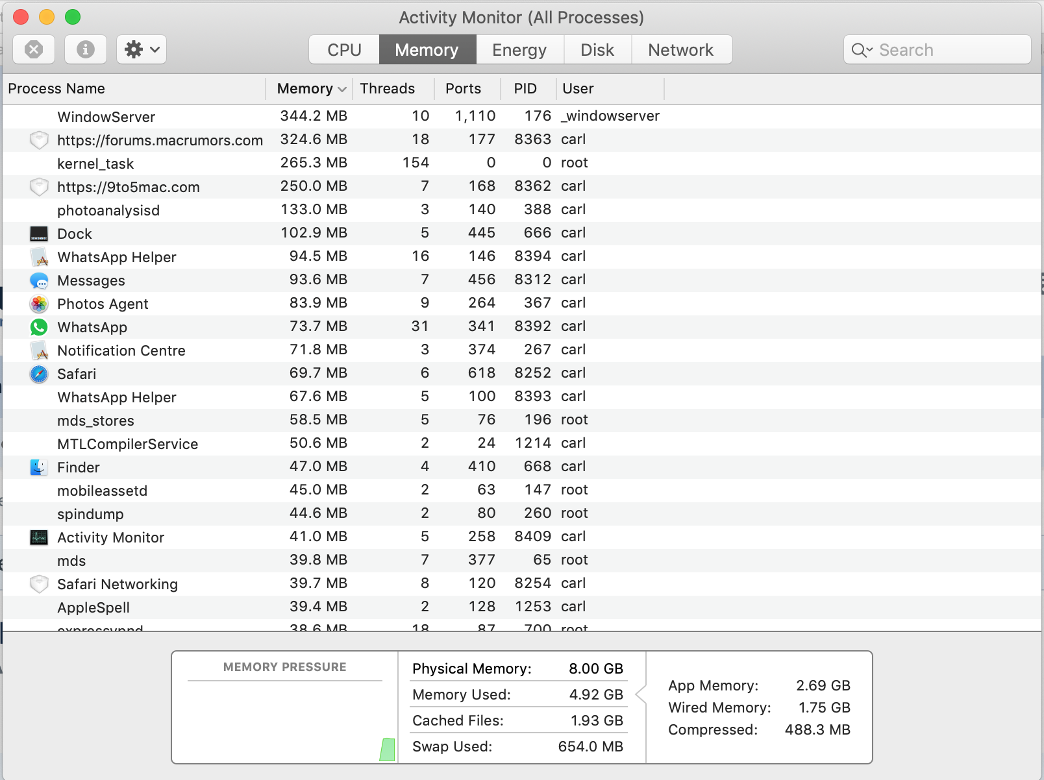Select the WhatsApp Helper 67.6 MB row
1044x780 pixels.
(522, 397)
